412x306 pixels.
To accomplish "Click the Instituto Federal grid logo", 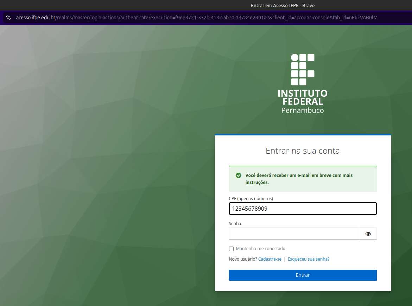I will coord(303,70).
